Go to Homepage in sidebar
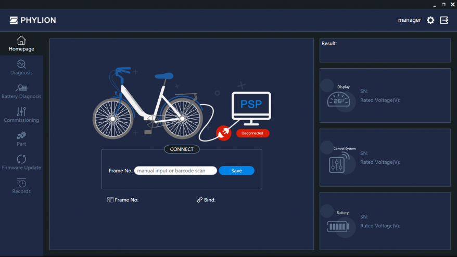The image size is (457, 257). [21, 44]
